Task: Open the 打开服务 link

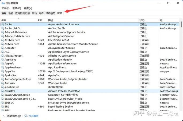Action: click(33, 116)
